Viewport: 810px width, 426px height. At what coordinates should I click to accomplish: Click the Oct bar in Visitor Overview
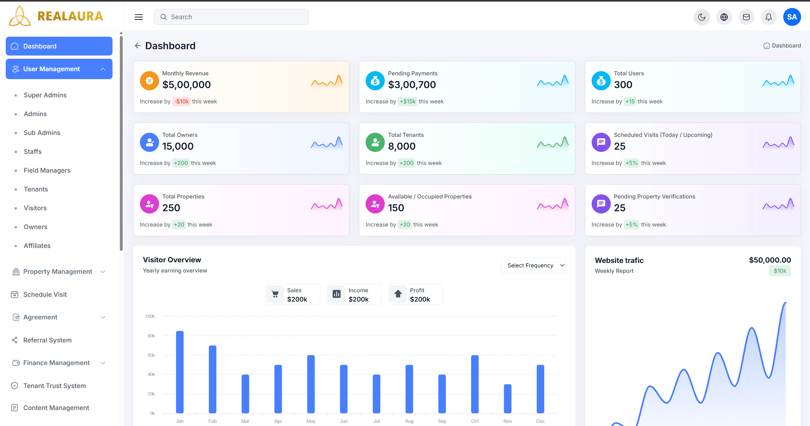(475, 384)
